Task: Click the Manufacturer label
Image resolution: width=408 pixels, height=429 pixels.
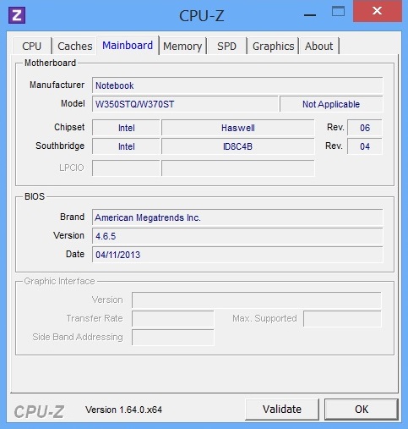Action: point(57,85)
